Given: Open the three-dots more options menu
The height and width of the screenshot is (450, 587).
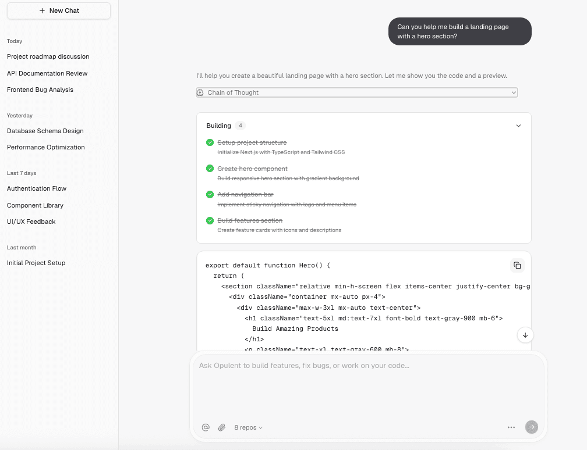Looking at the screenshot, I should pyautogui.click(x=511, y=427).
